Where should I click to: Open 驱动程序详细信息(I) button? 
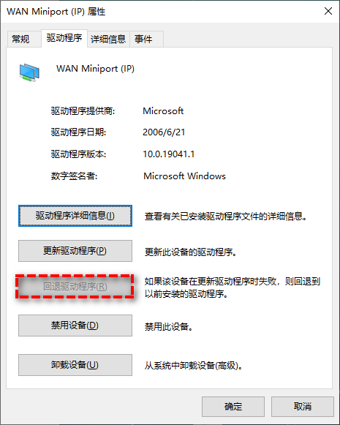(75, 216)
